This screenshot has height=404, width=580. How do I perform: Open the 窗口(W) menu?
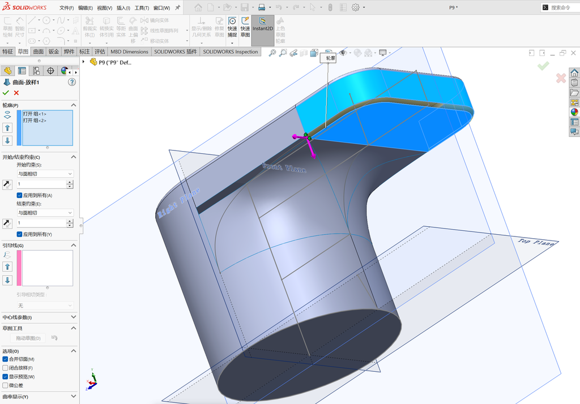pos(161,8)
